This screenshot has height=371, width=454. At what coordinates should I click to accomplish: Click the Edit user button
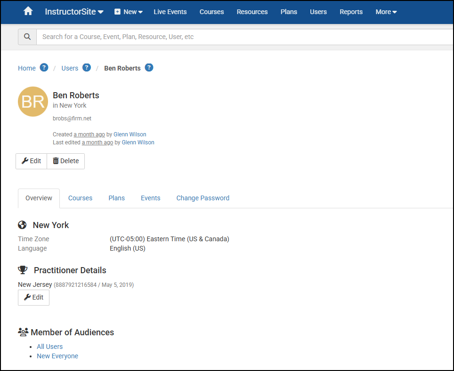coord(31,161)
